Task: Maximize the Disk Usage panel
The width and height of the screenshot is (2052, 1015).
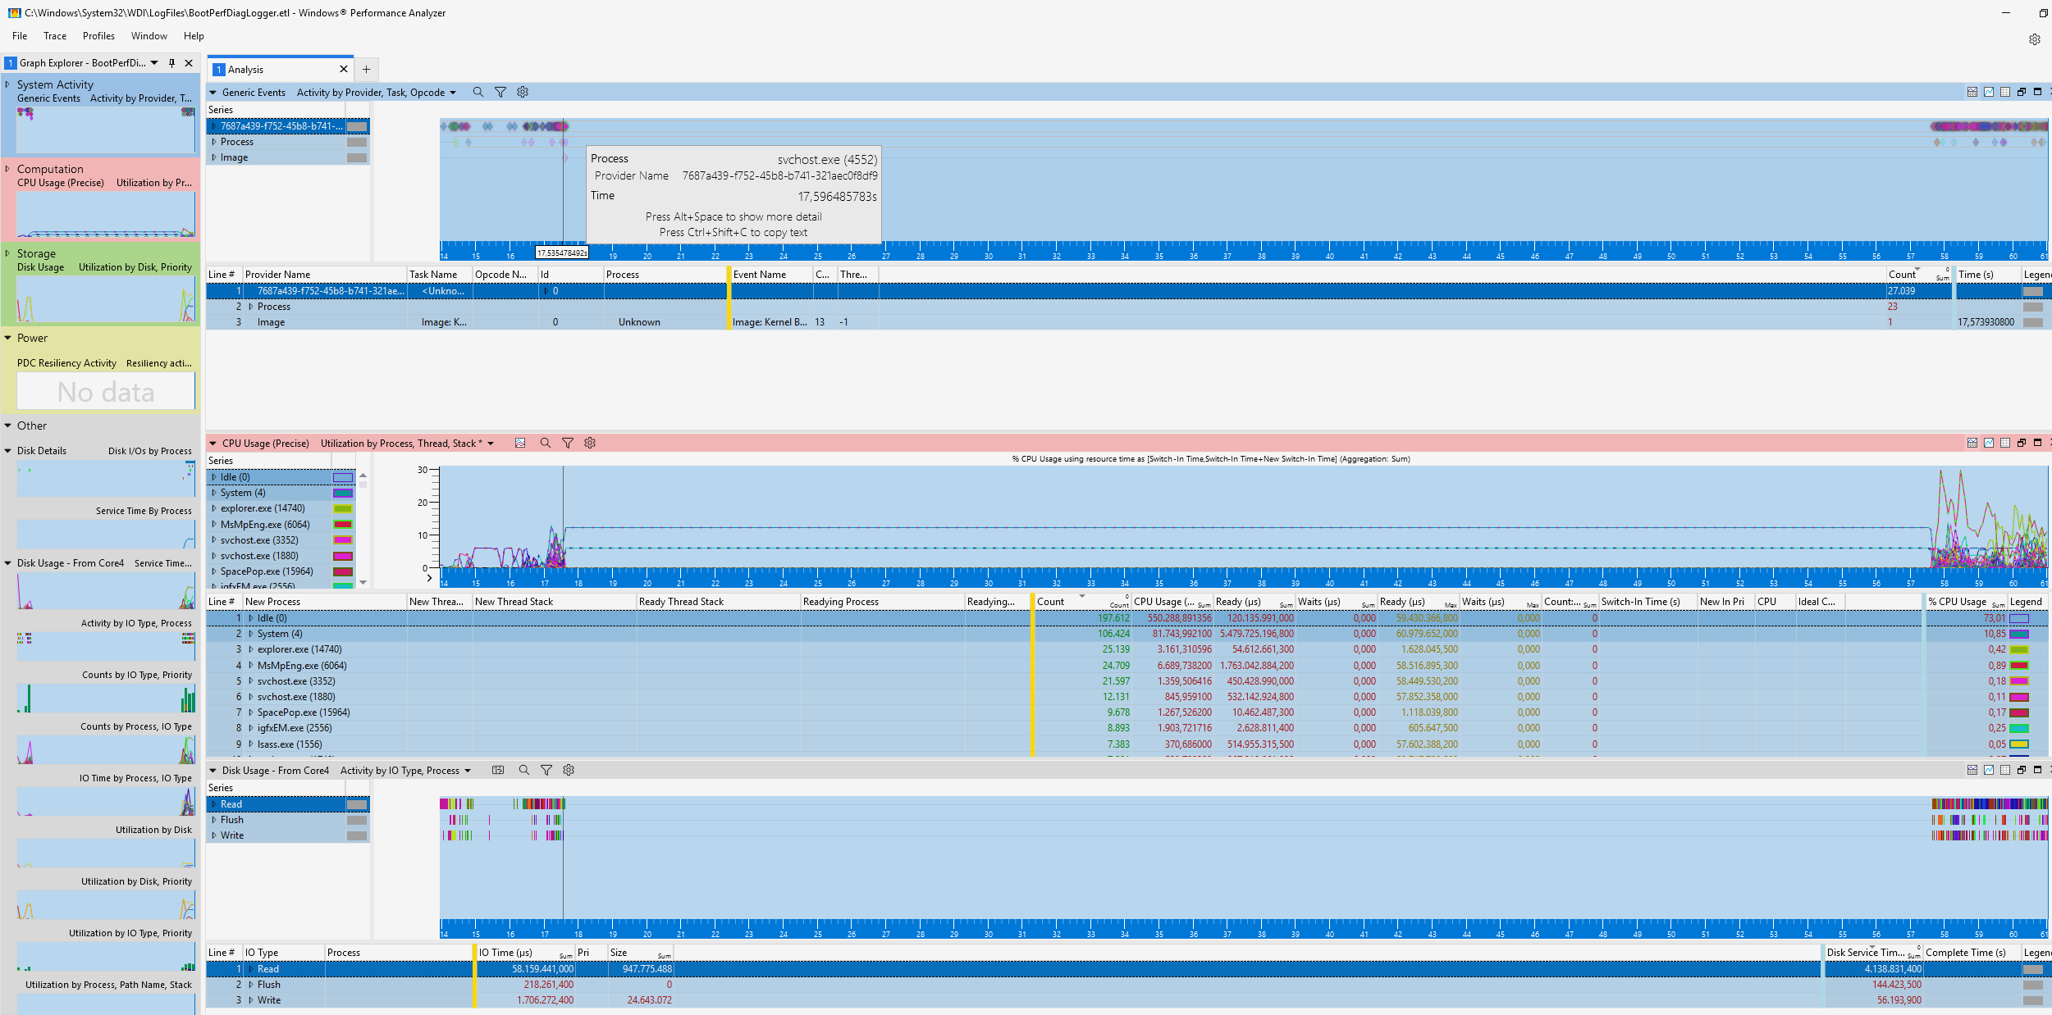Action: pos(2037,771)
